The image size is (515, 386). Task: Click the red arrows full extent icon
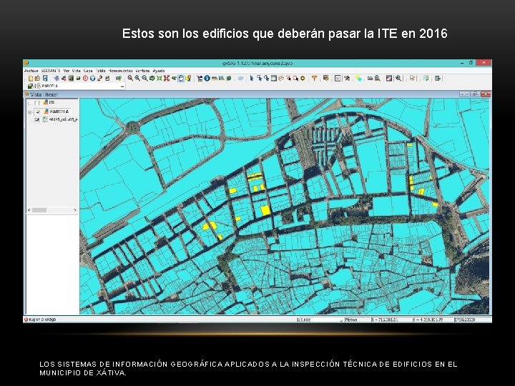pos(167,78)
